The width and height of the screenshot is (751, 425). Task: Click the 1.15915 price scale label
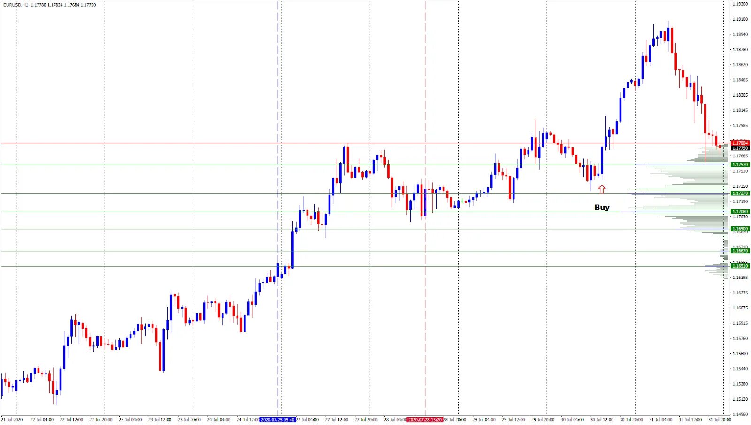pos(740,323)
